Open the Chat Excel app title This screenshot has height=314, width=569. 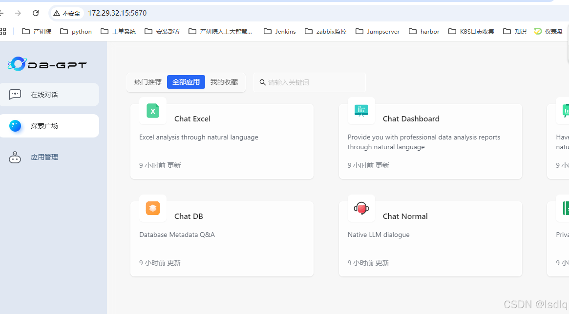[192, 119]
